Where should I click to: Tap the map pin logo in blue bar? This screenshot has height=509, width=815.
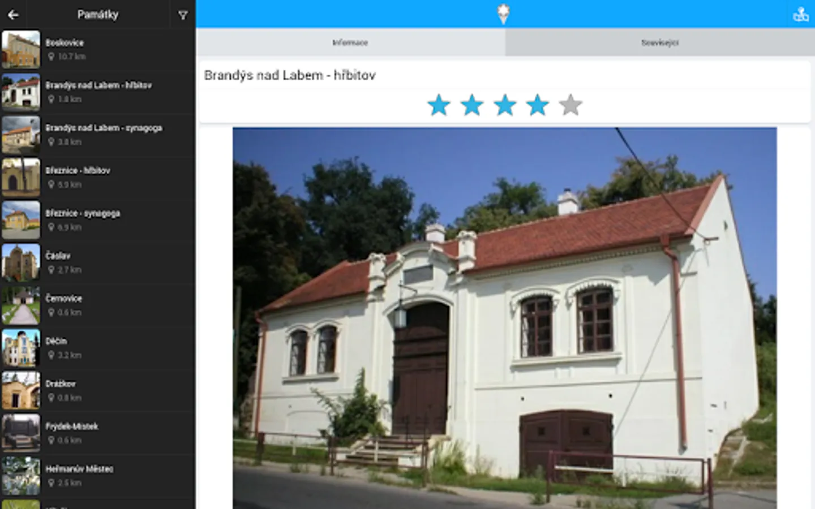click(x=503, y=14)
